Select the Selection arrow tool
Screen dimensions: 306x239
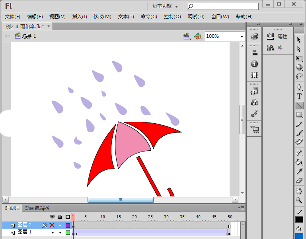pyautogui.click(x=299, y=40)
